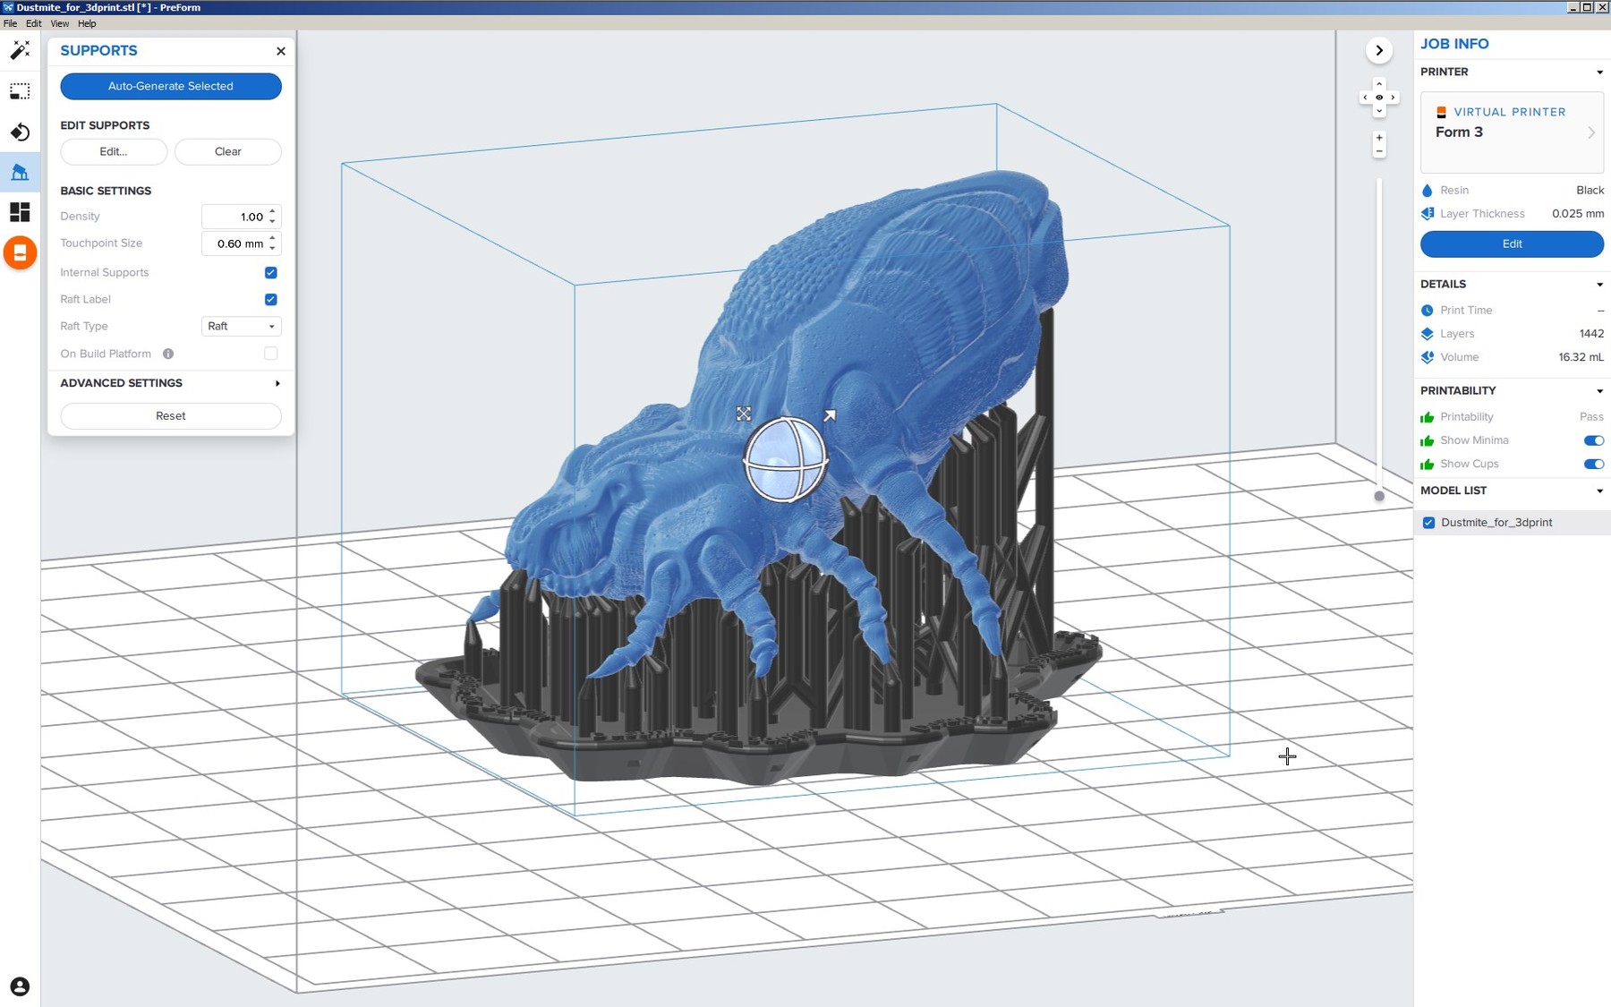
Task: Click the Layers stack icon
Action: tap(1427, 334)
